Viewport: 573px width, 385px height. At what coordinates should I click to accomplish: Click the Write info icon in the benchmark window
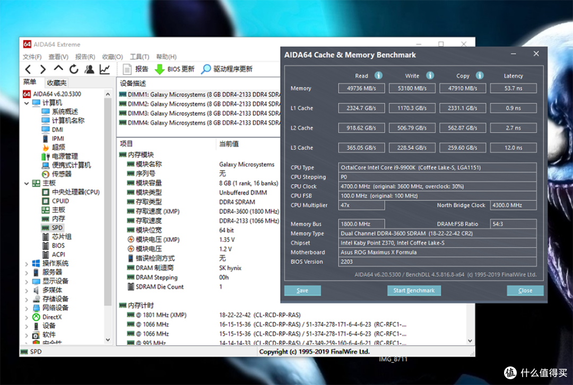[430, 75]
